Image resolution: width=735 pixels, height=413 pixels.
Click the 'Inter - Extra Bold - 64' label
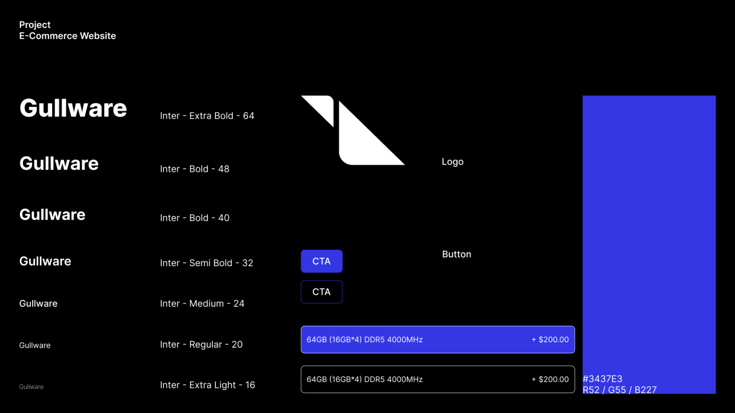tap(207, 116)
